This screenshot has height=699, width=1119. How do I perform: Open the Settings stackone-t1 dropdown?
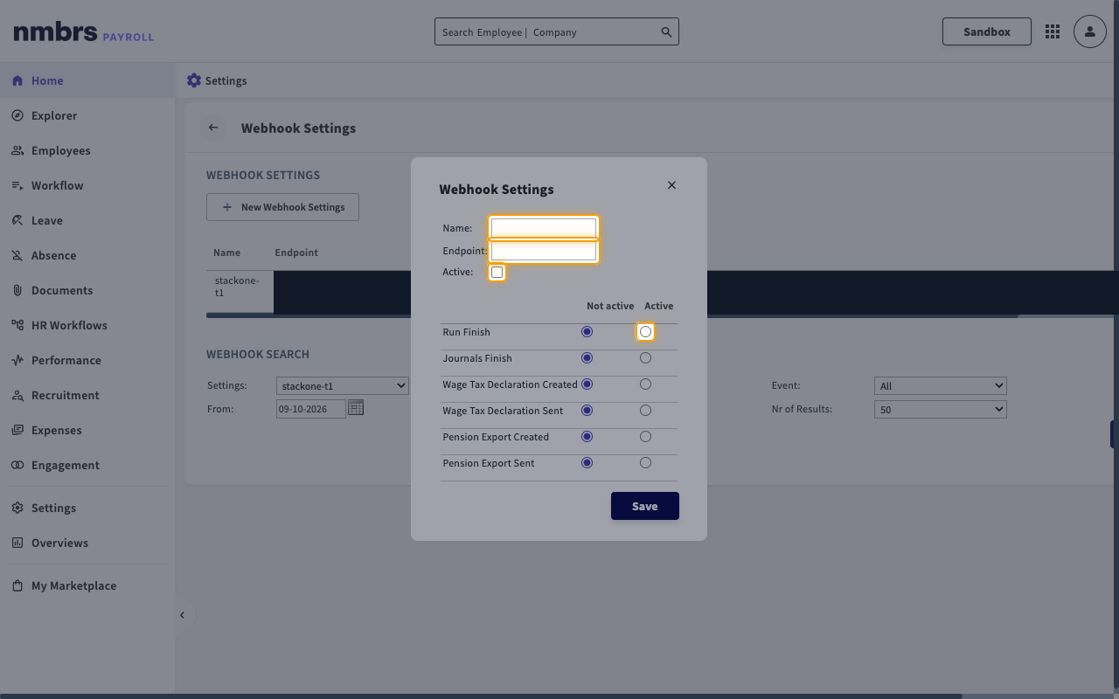343,385
